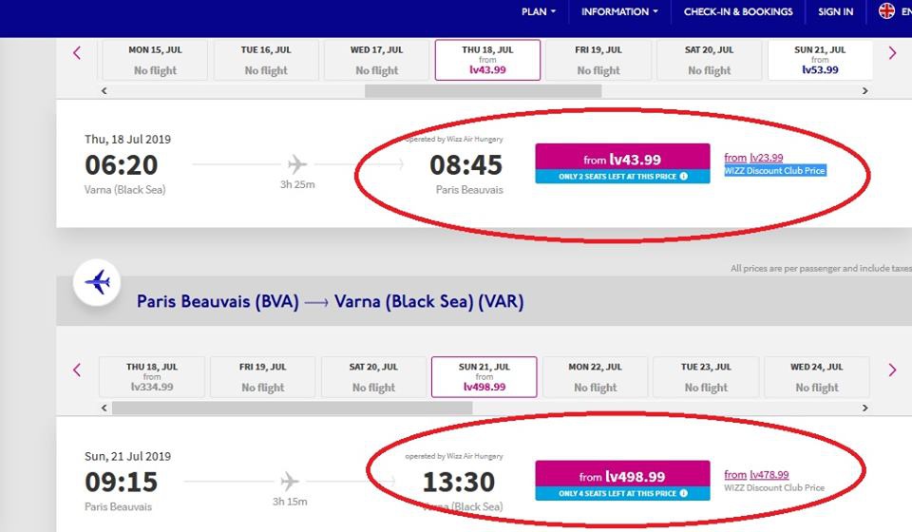Viewport: 912px width, 532px height.
Task: Open the lv478.99 WIZZ Discount Club price link
Action: (756, 474)
